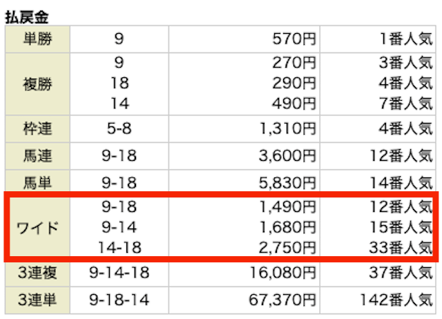Click the 払戻金 heading text
442x319 pixels.
click(27, 17)
